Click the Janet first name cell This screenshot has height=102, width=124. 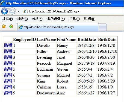point(66,57)
